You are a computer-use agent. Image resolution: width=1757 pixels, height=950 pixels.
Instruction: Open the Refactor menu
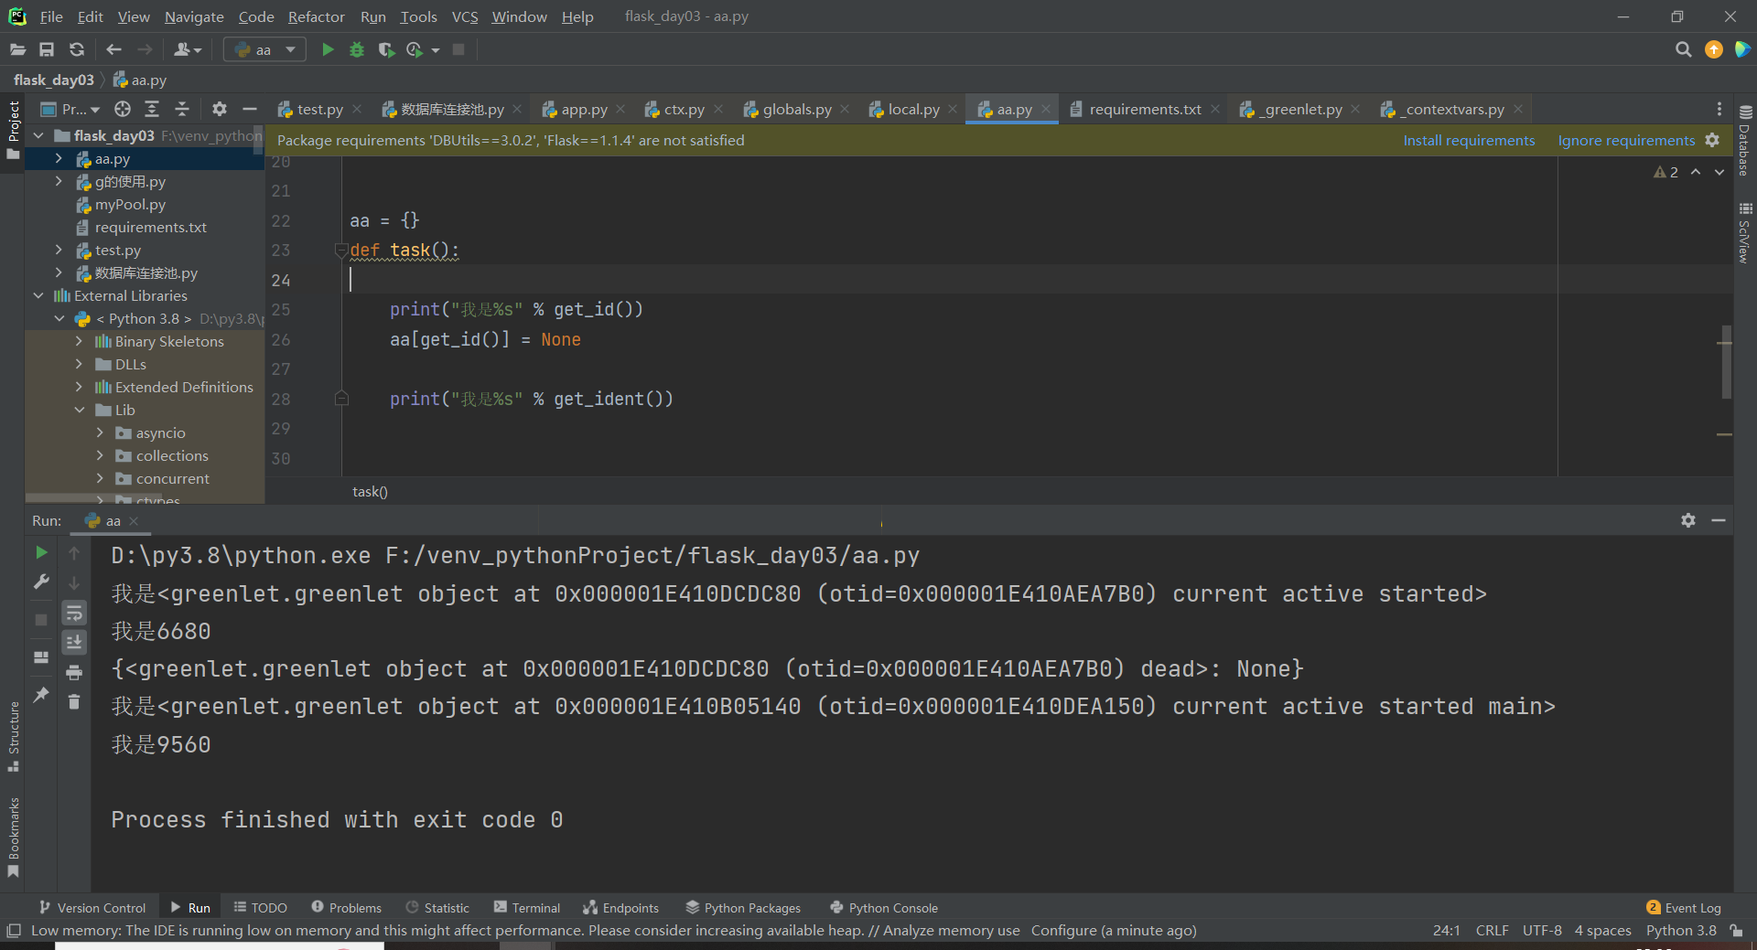pyautogui.click(x=316, y=16)
